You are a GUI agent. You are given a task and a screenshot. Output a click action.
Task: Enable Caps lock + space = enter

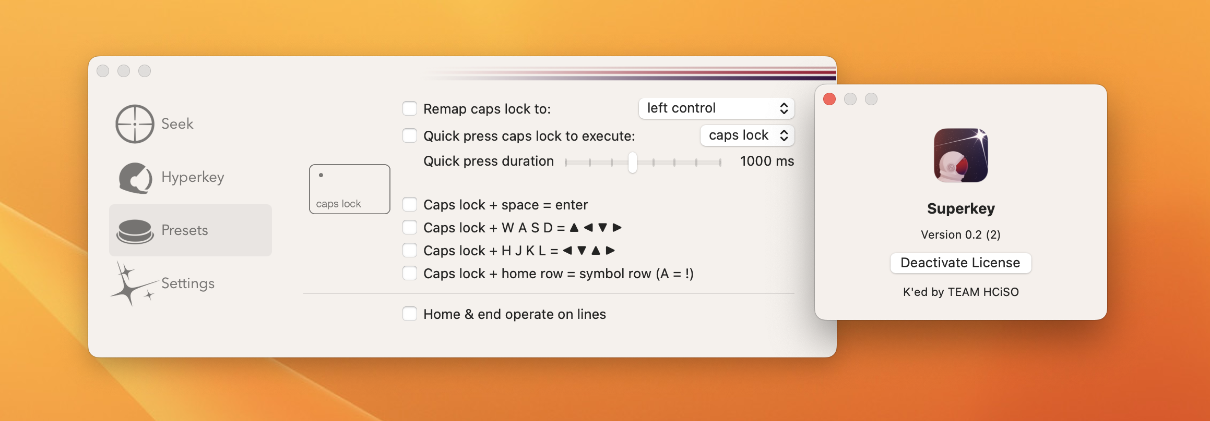point(410,204)
